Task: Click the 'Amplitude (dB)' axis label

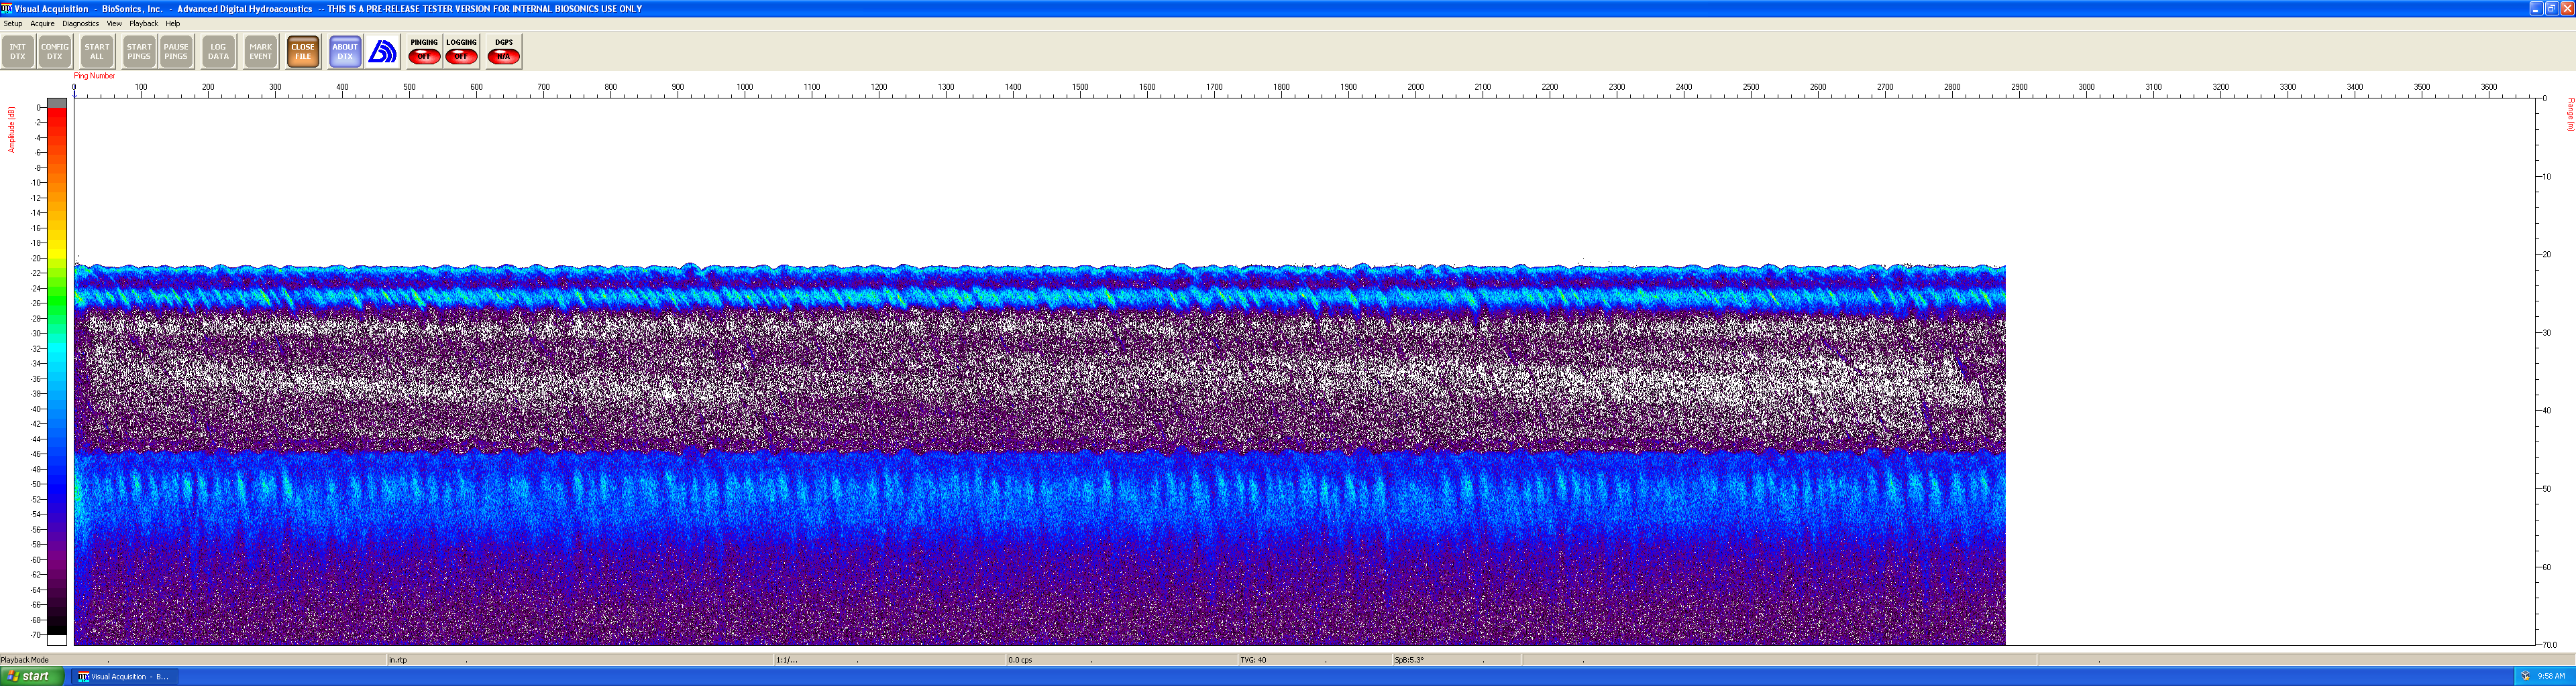Action: point(12,130)
